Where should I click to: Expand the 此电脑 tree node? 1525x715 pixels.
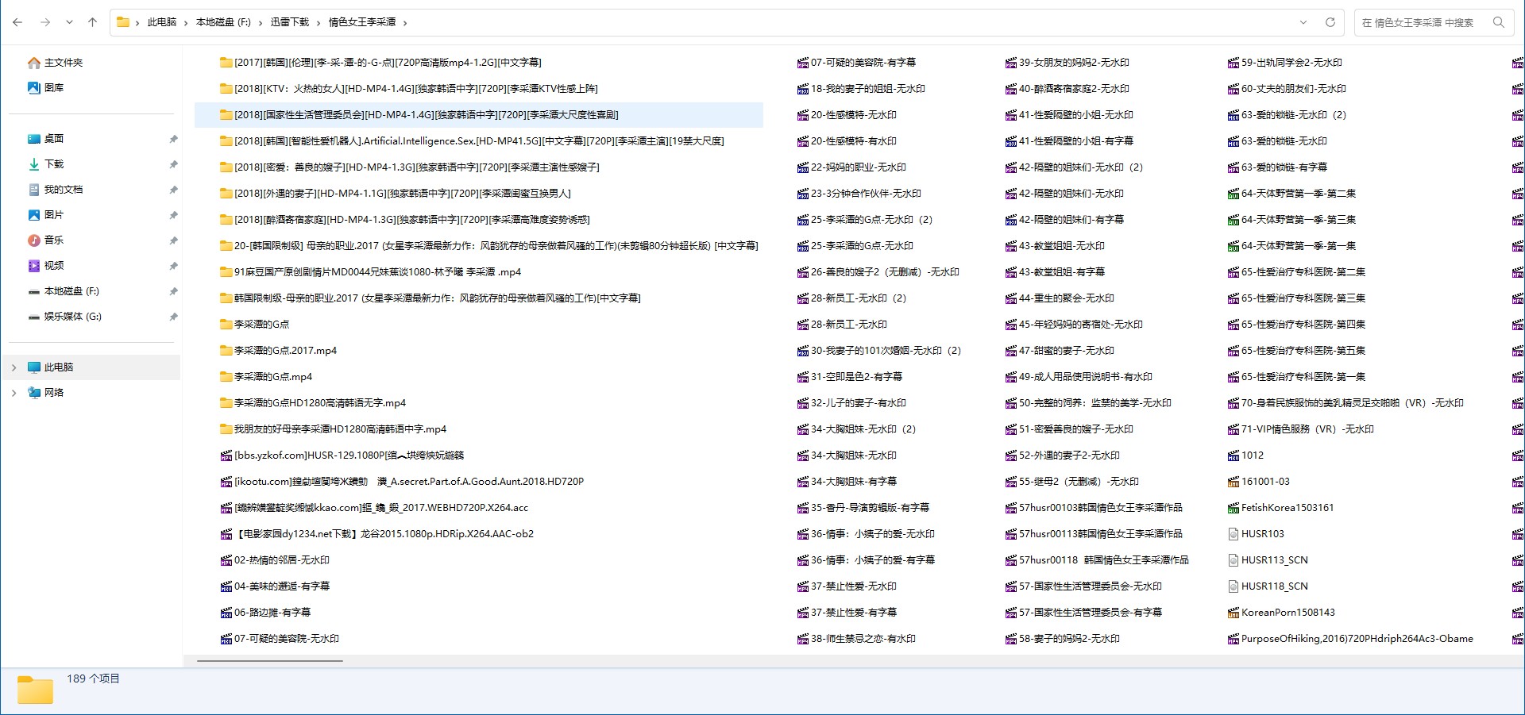(14, 367)
